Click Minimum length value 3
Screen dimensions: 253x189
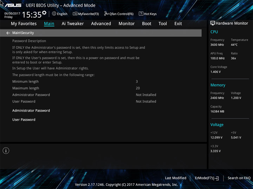[137, 82]
